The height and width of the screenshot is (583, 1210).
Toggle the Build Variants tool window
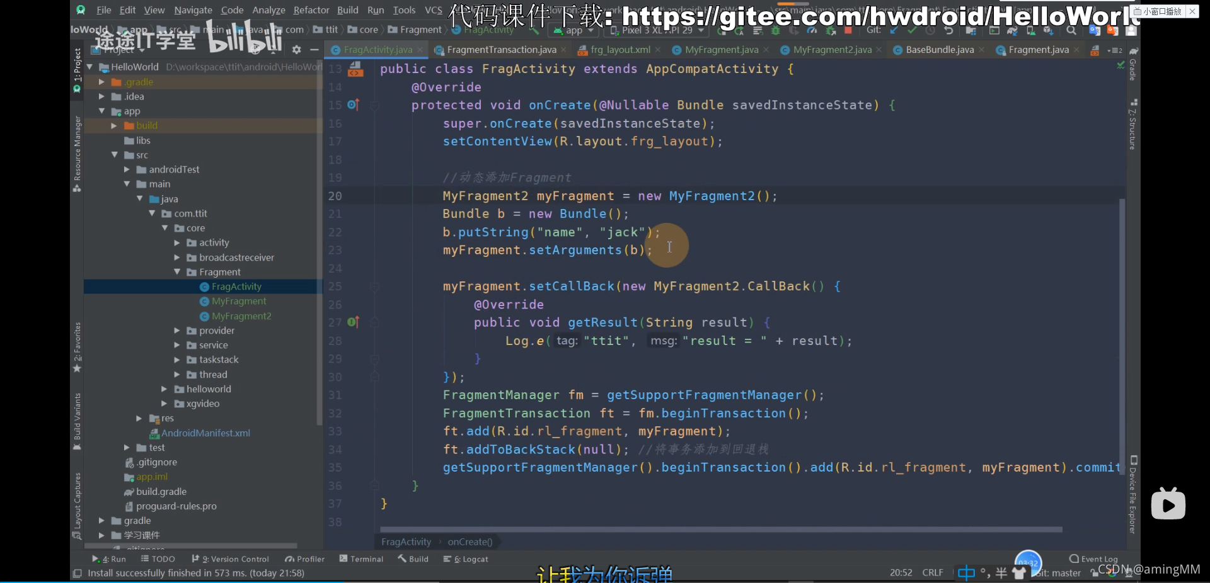[77, 421]
